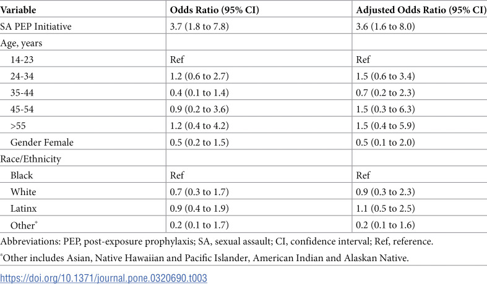Click the Other* row label
The image size is (487, 284).
[24, 225]
